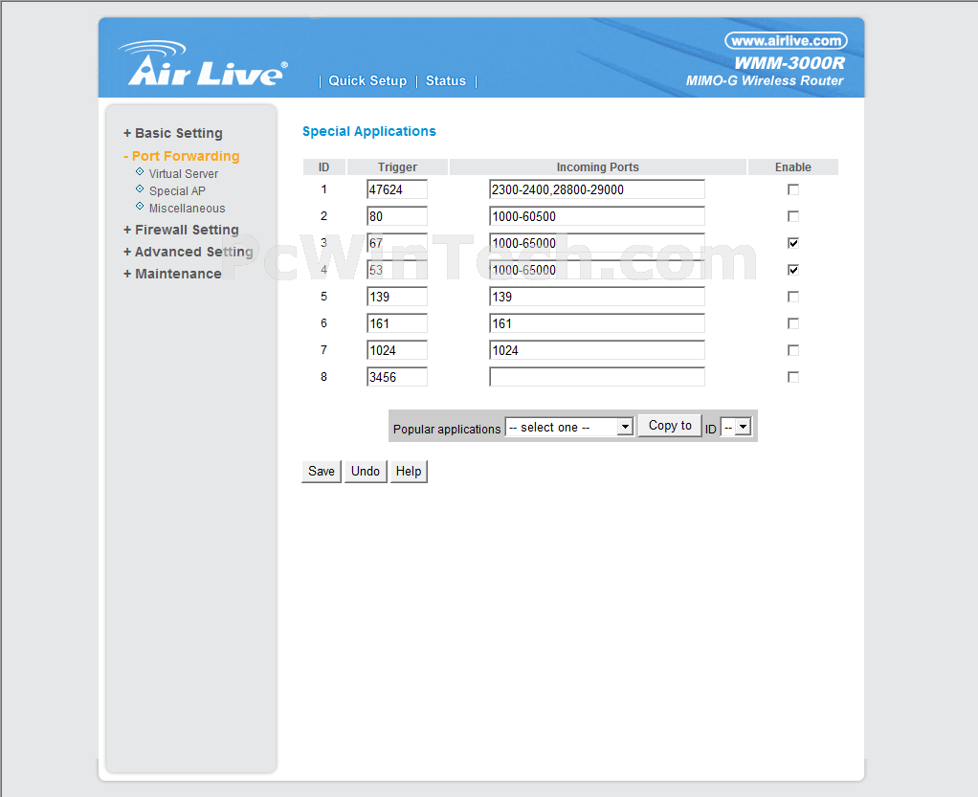Go to the Status page
This screenshot has height=797, width=978.
[x=446, y=81]
